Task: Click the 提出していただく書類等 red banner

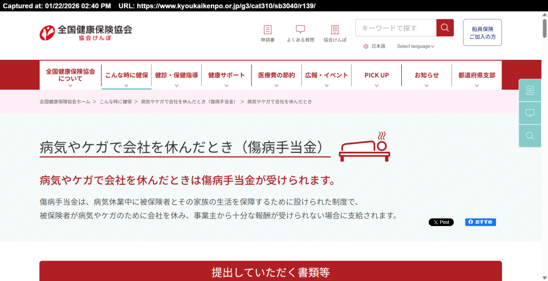Action: click(270, 271)
